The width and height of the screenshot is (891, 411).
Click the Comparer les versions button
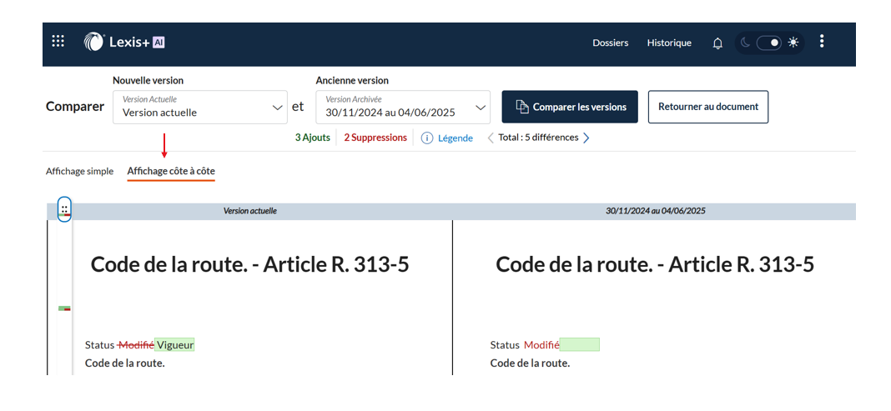point(570,107)
